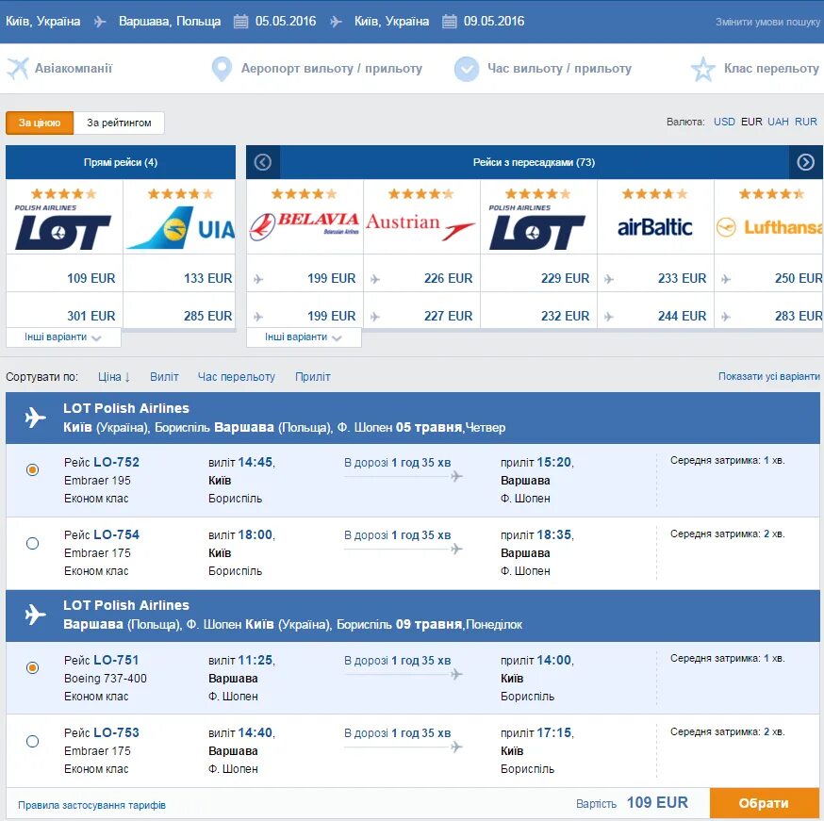The height and width of the screenshot is (821, 824).
Task: Switch to Рейси з пересадками (73) tab
Action: pyautogui.click(x=534, y=162)
